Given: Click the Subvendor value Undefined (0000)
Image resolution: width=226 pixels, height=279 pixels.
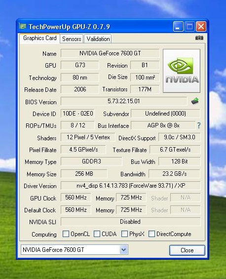Looking at the screenshot, I should (x=165, y=114).
